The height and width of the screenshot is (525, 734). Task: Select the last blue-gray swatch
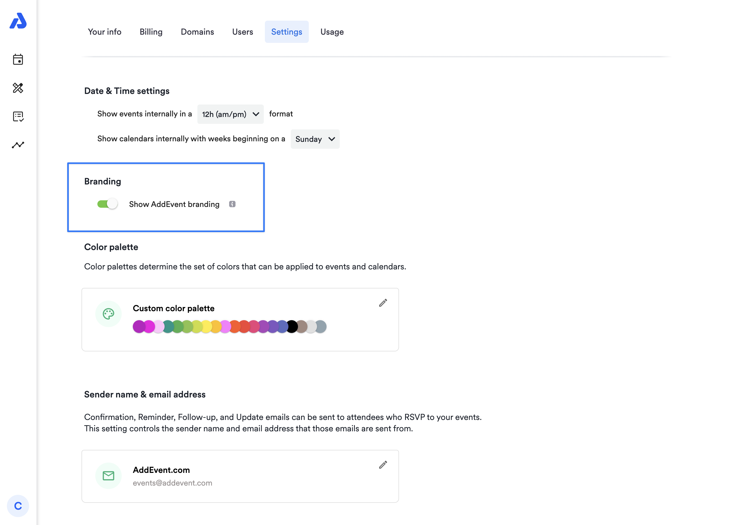[x=320, y=327]
